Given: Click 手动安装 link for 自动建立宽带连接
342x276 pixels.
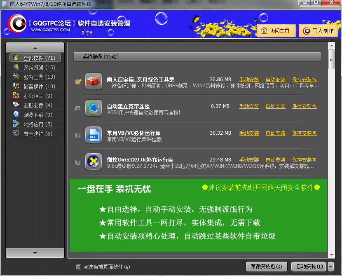Looking at the screenshot, I should click(249, 106).
